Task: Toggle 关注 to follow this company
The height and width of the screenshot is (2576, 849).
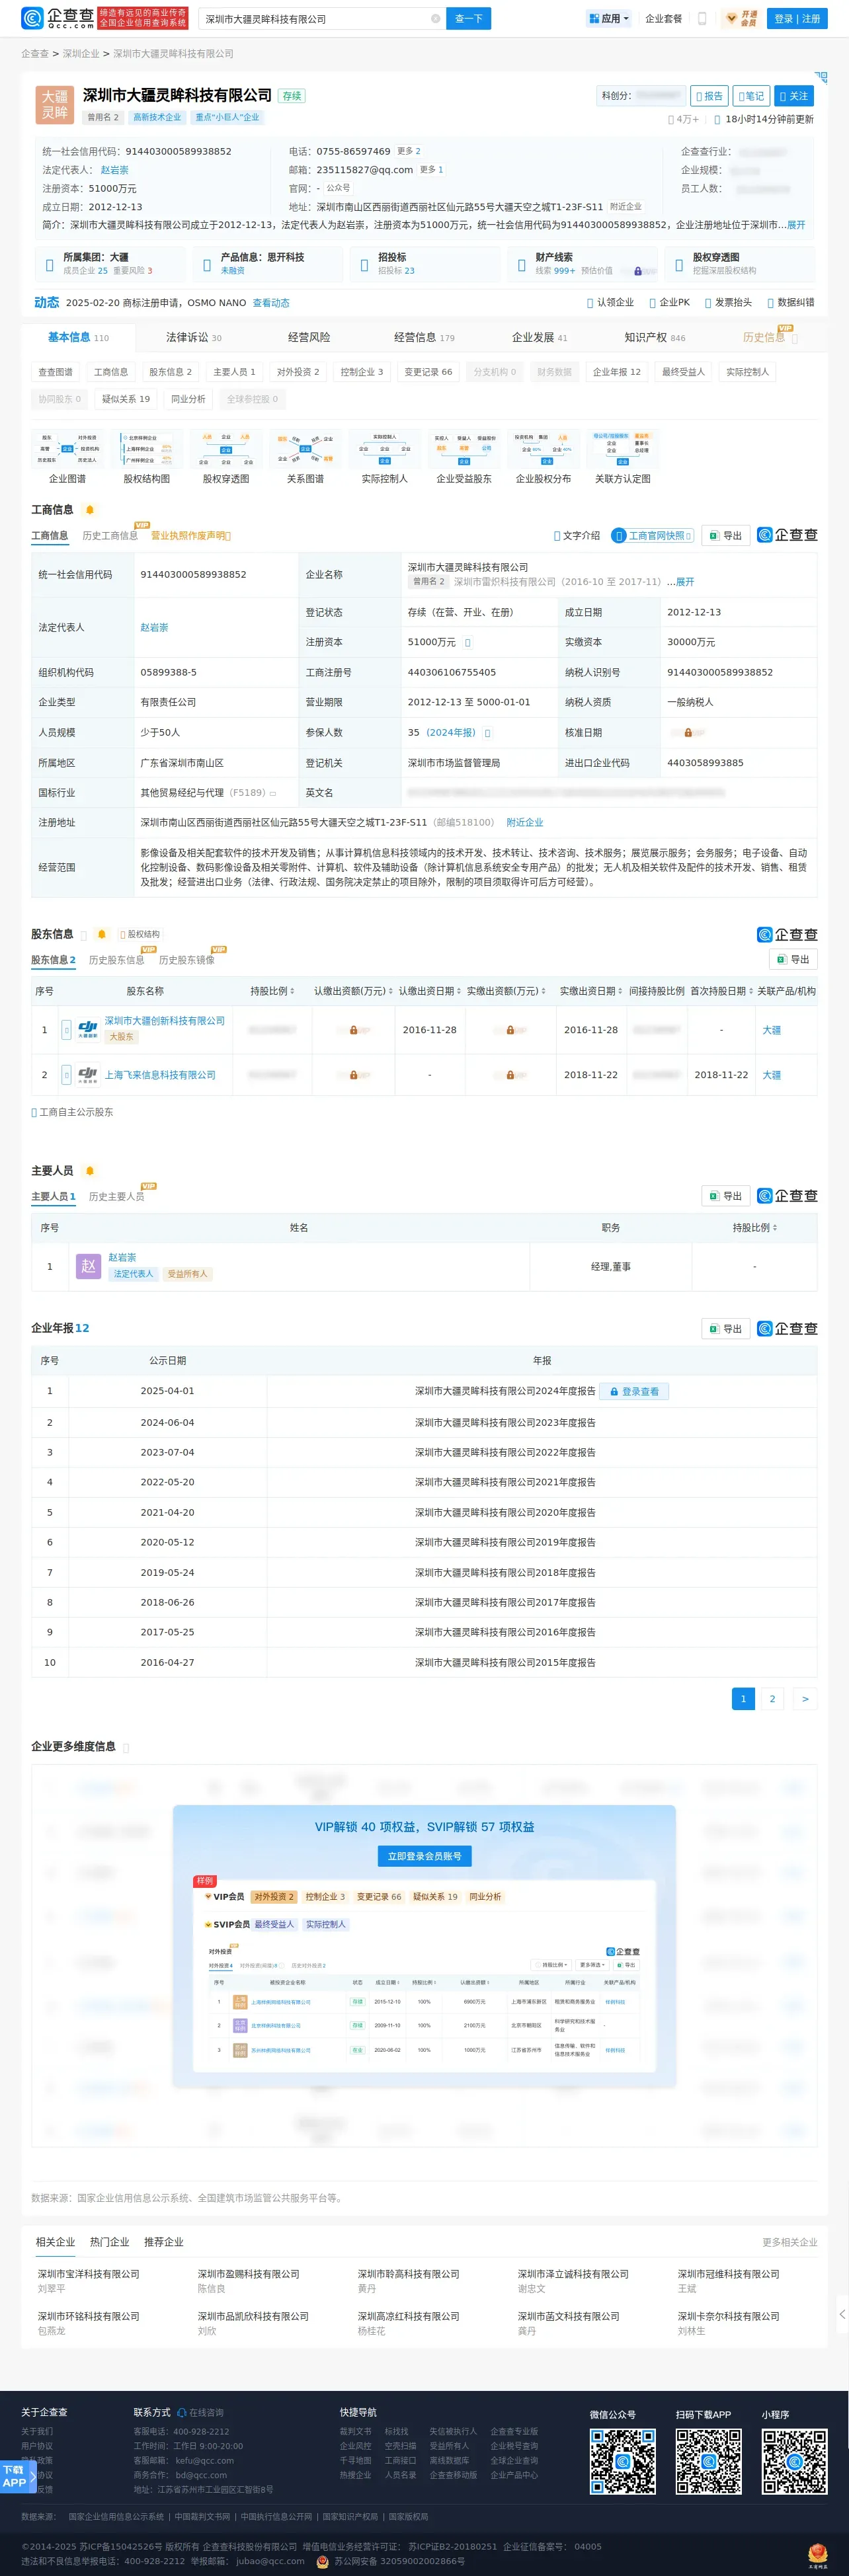Action: coord(794,96)
